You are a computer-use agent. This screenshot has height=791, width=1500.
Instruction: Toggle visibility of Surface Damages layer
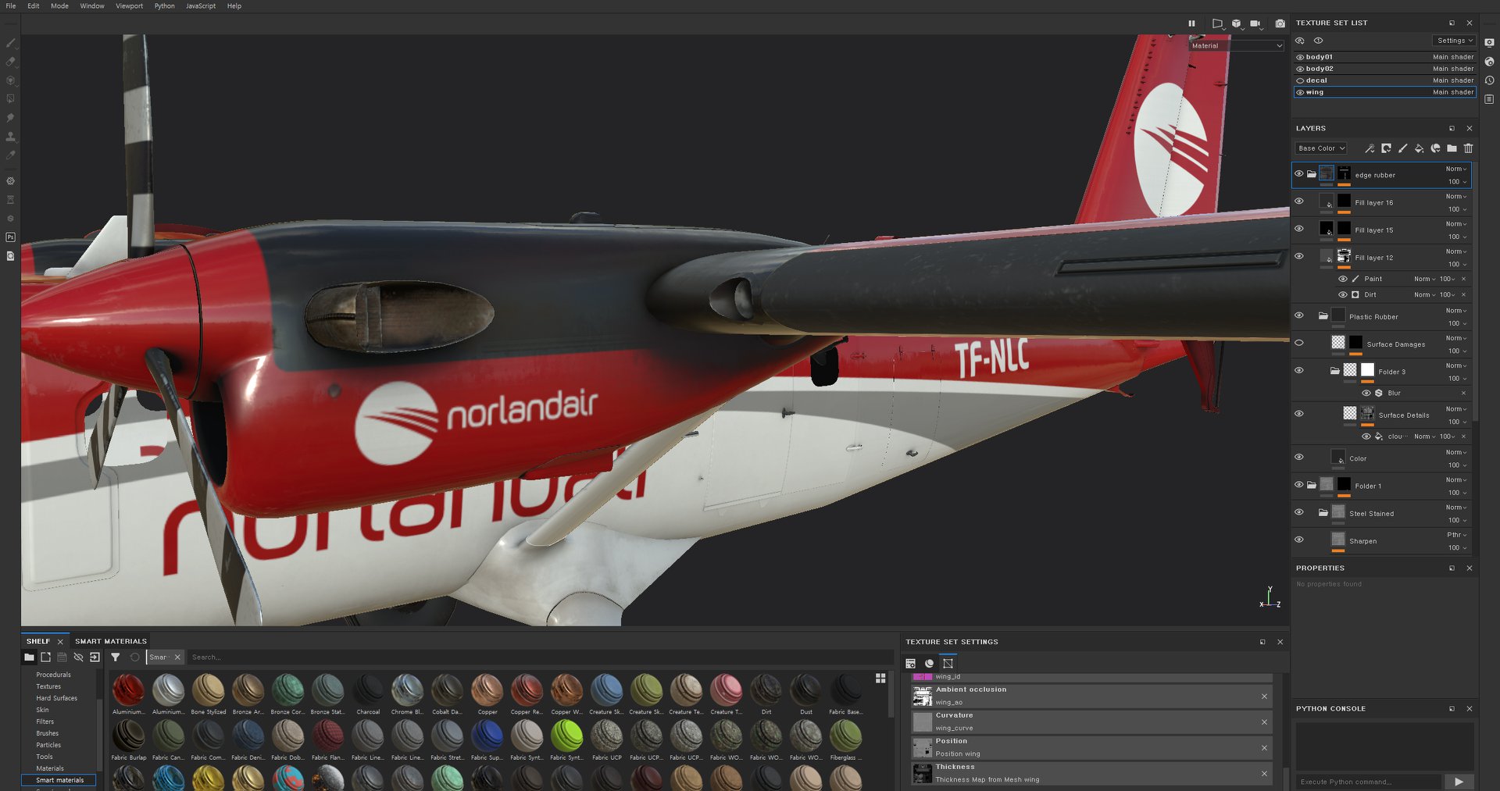tap(1299, 343)
